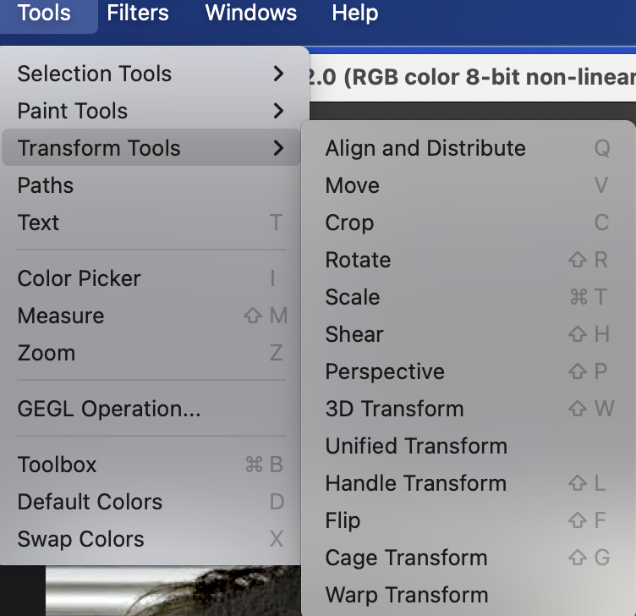This screenshot has height=616, width=636.
Task: Open the Windows menu
Action: [251, 14]
